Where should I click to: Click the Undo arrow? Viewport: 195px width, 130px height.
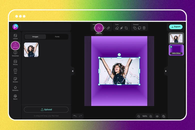(75, 116)
